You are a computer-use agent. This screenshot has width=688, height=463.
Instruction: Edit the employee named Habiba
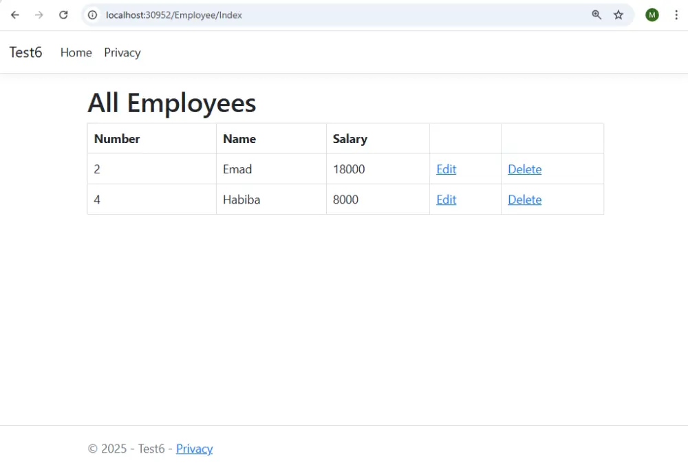click(446, 200)
